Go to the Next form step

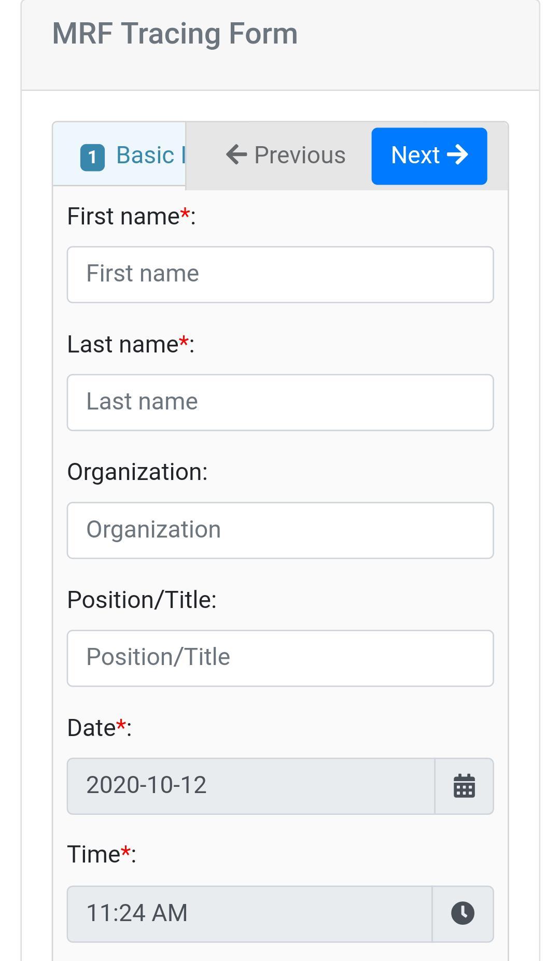pos(429,156)
